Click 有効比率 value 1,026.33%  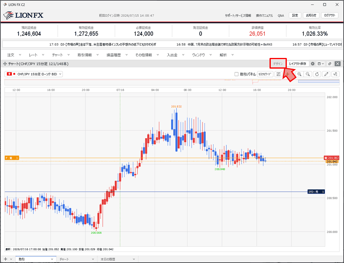pyautogui.click(x=315, y=34)
